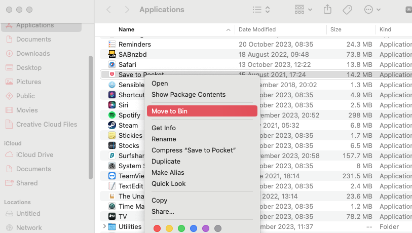Choose Compress "Save to Pocket"
The image size is (412, 233).
pyautogui.click(x=202, y=150)
